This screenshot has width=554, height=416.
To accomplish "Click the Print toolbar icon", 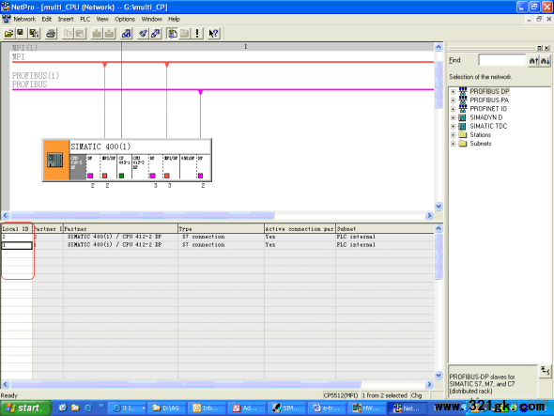I will click(51, 34).
